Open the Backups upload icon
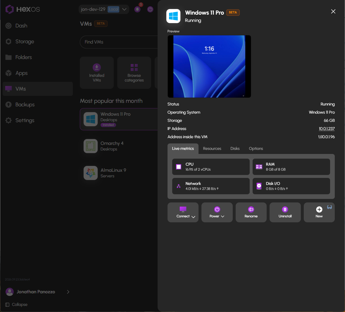 [8, 105]
